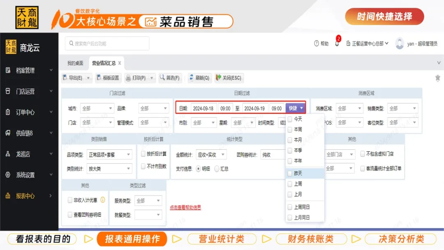The width and height of the screenshot is (444, 250).
Task: Click the notification bell icon
Action: tap(337, 44)
